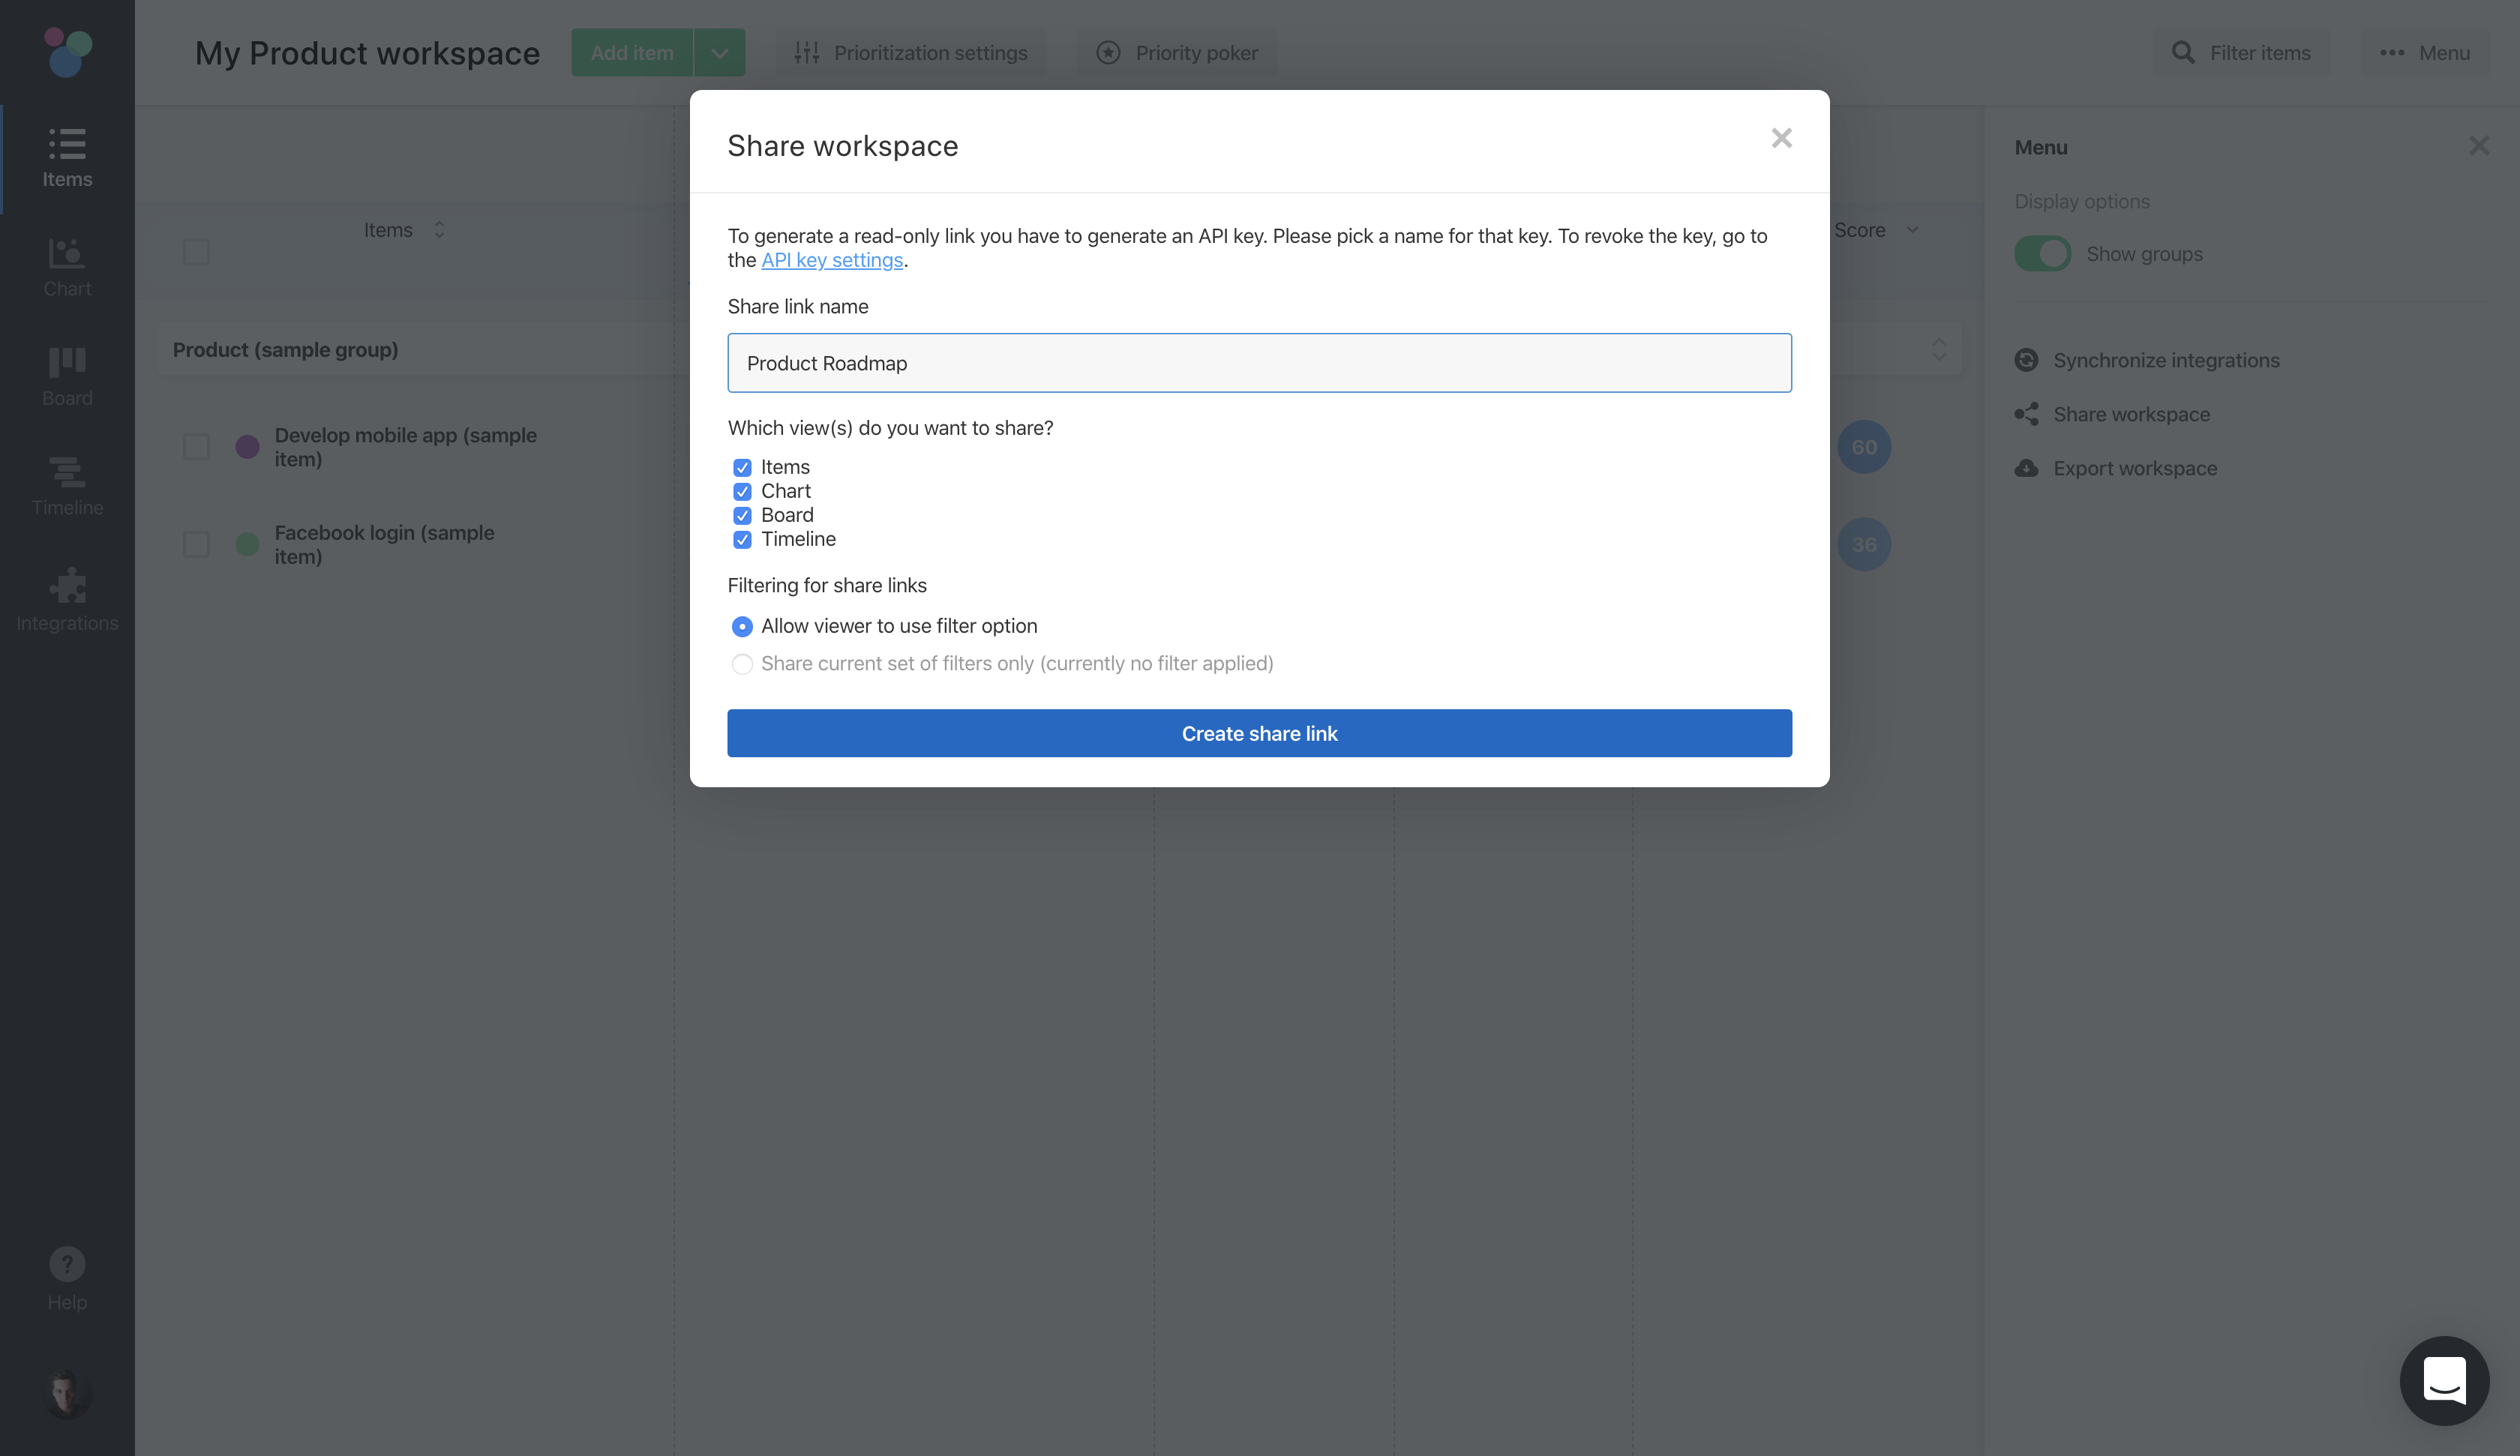Select the Items view in the sidebar
This screenshot has width=2520, height=1456.
(x=66, y=155)
